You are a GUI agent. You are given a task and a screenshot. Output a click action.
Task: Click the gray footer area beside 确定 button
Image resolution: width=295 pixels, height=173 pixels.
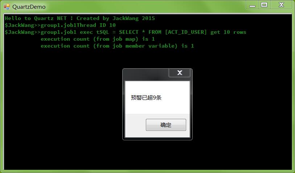[x=135, y=125]
